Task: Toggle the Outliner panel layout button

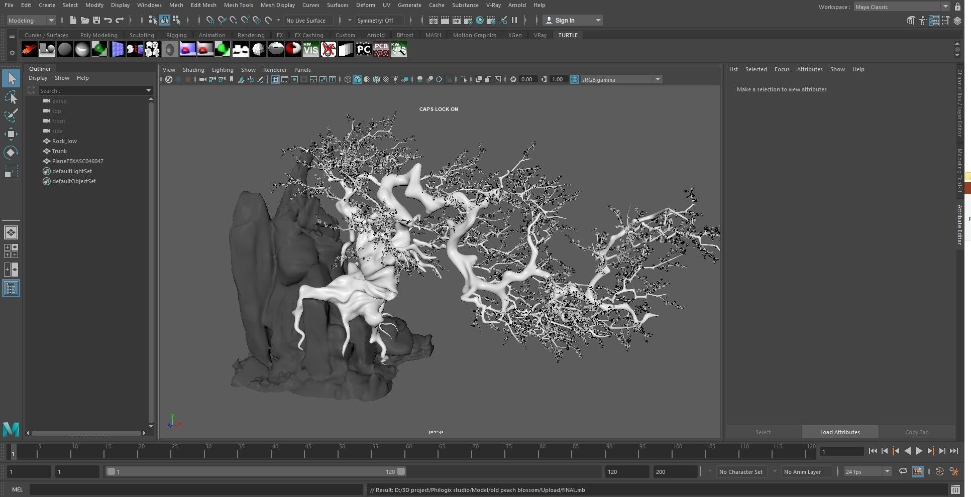Action: point(11,288)
